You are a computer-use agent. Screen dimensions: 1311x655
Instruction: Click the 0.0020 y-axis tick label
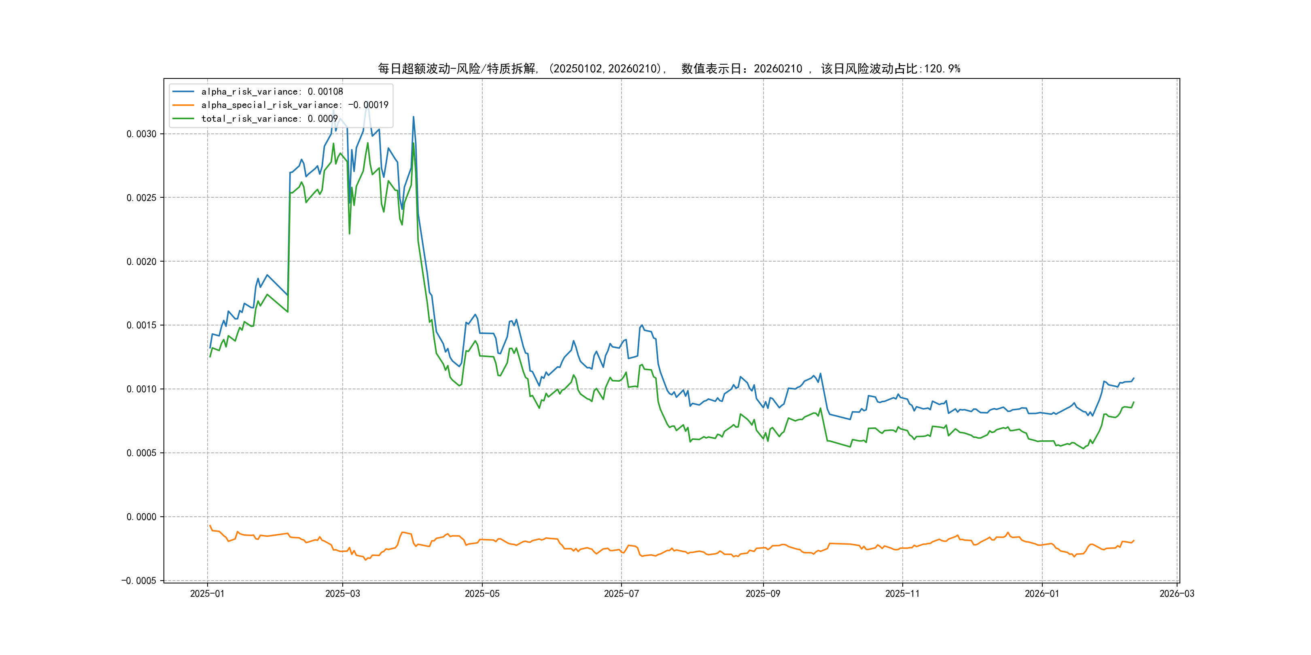(x=142, y=261)
